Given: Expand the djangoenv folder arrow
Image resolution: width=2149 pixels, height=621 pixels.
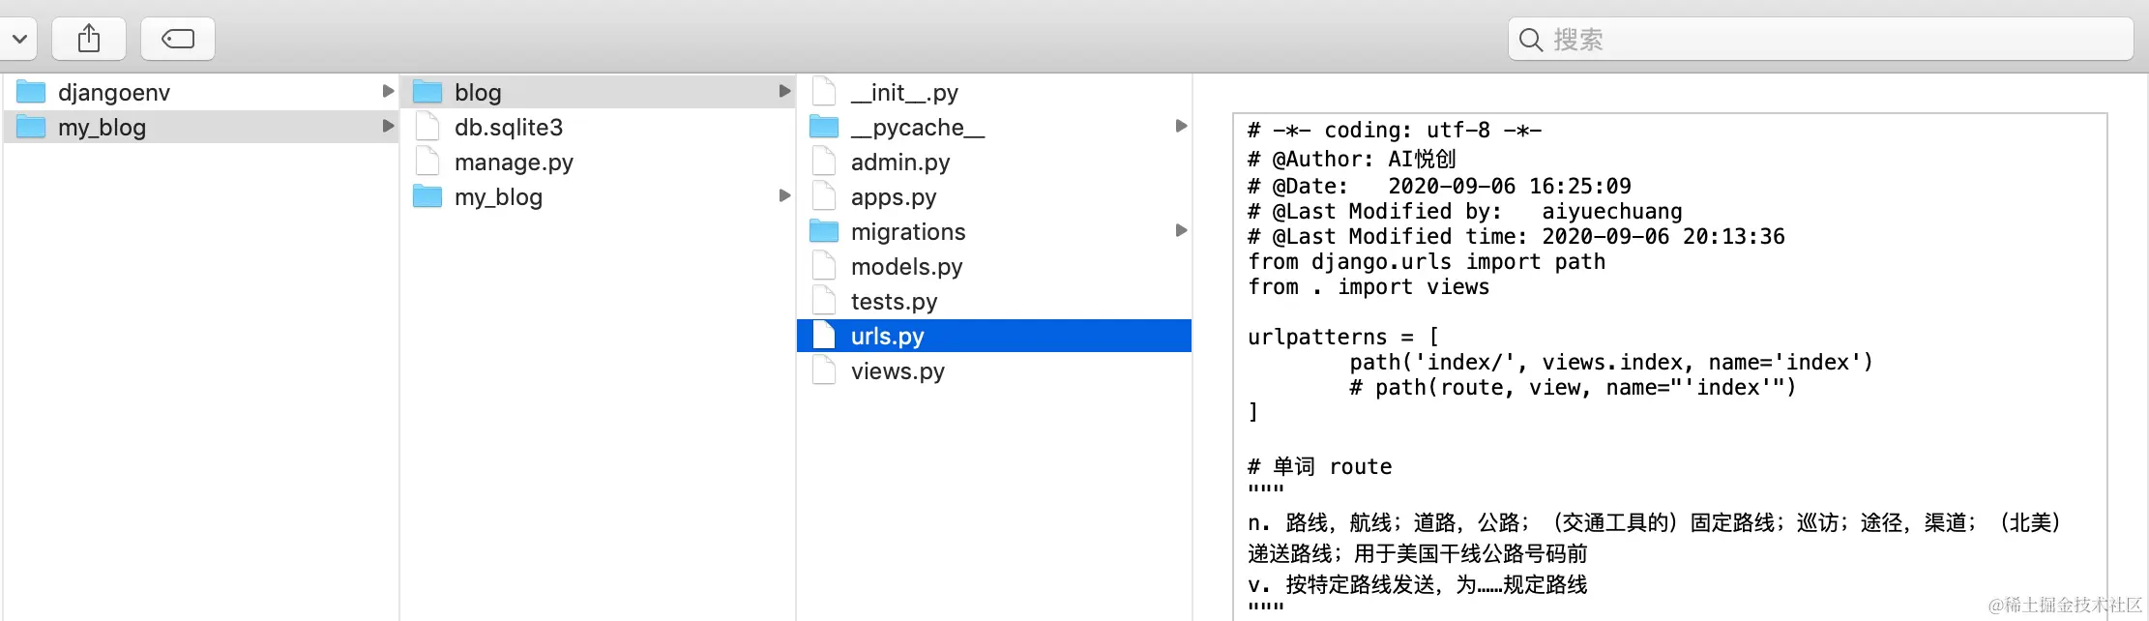Looking at the screenshot, I should pyautogui.click(x=388, y=91).
